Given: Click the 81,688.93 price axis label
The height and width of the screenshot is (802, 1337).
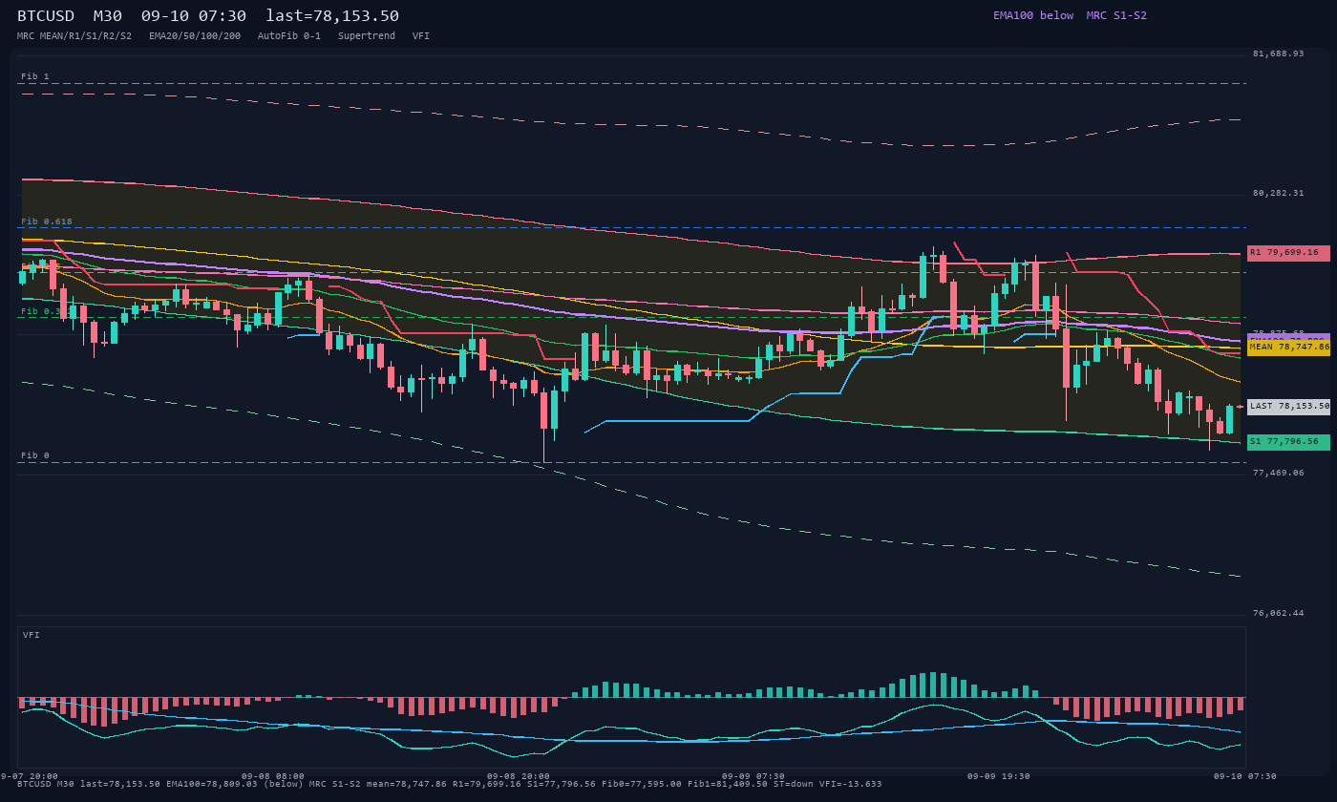Looking at the screenshot, I should (1278, 53).
